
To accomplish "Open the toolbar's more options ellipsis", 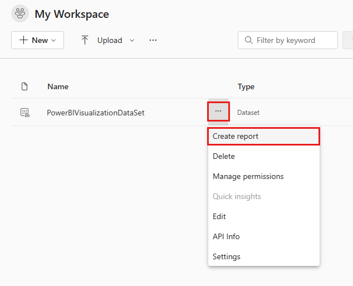I will pyautogui.click(x=153, y=40).
